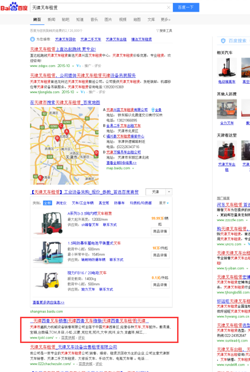Open result 天津叉车租赁 上直达起跑线 更专业
The height and width of the screenshot is (372, 250).
tap(63, 49)
